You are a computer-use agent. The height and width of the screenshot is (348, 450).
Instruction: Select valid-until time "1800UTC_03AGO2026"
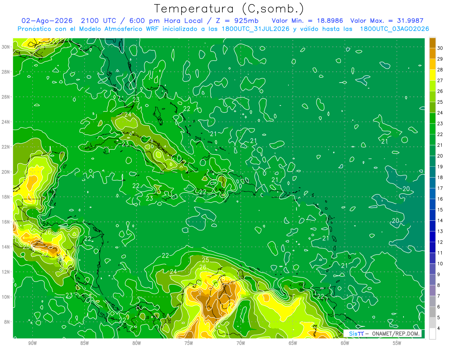tap(394, 29)
